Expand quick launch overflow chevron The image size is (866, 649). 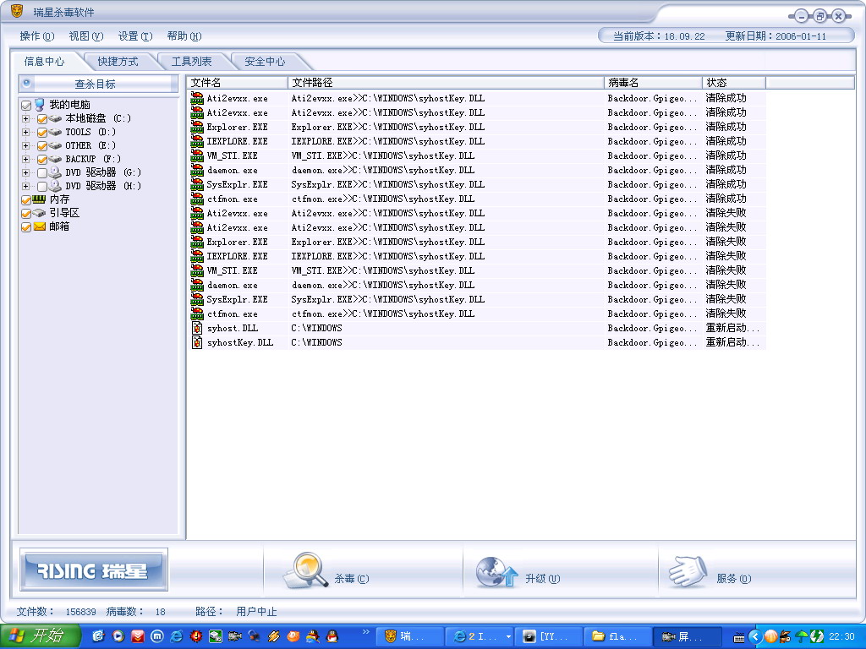pyautogui.click(x=365, y=632)
